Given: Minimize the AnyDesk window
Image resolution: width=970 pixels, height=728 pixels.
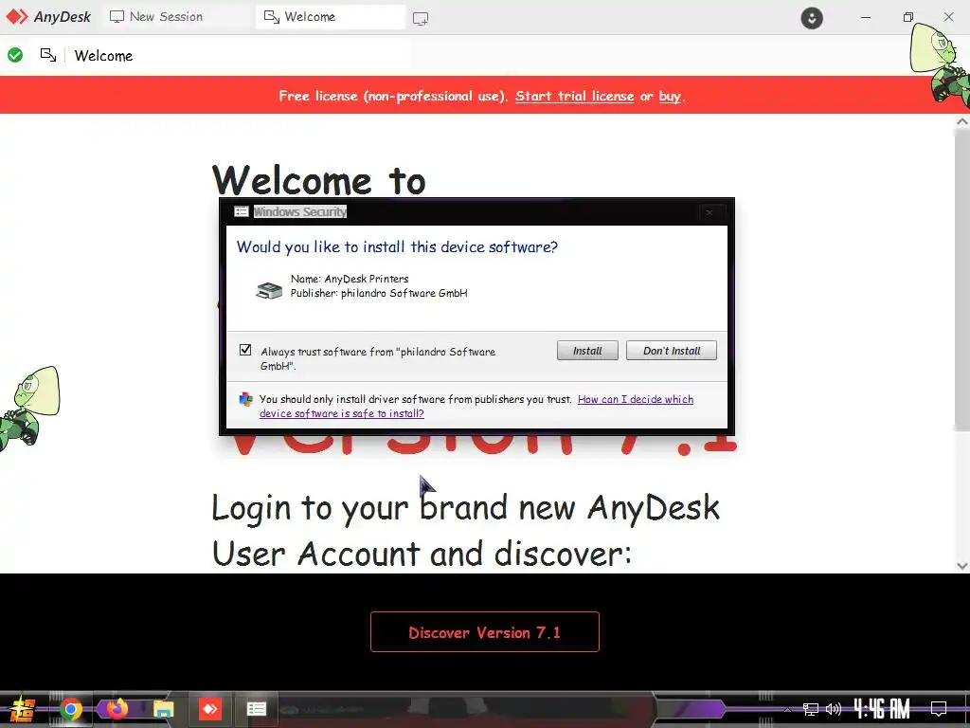Looking at the screenshot, I should click(866, 17).
